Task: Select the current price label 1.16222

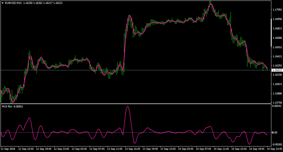Action: 277,70
